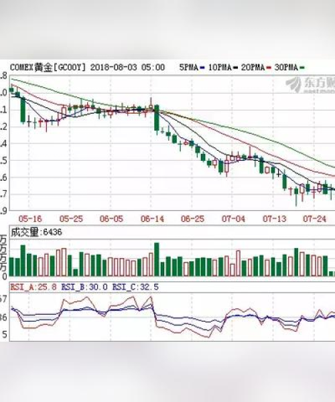Image resolution: width=335 pixels, height=402 pixels.
Task: Click the 10PMA legend label
Action: pos(220,68)
